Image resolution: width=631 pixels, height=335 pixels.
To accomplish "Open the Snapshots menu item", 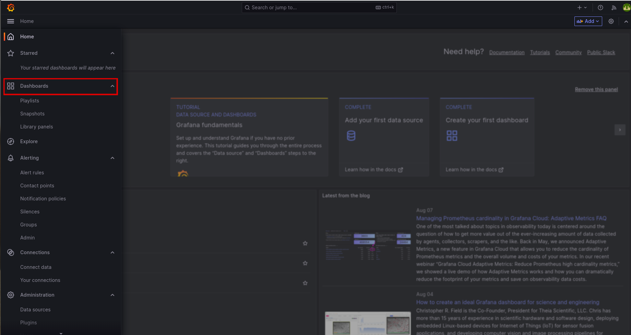I will click(x=32, y=114).
